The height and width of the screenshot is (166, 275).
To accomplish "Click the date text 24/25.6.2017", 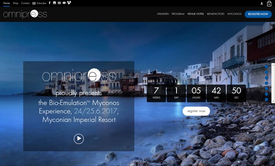I will point(96,111).
